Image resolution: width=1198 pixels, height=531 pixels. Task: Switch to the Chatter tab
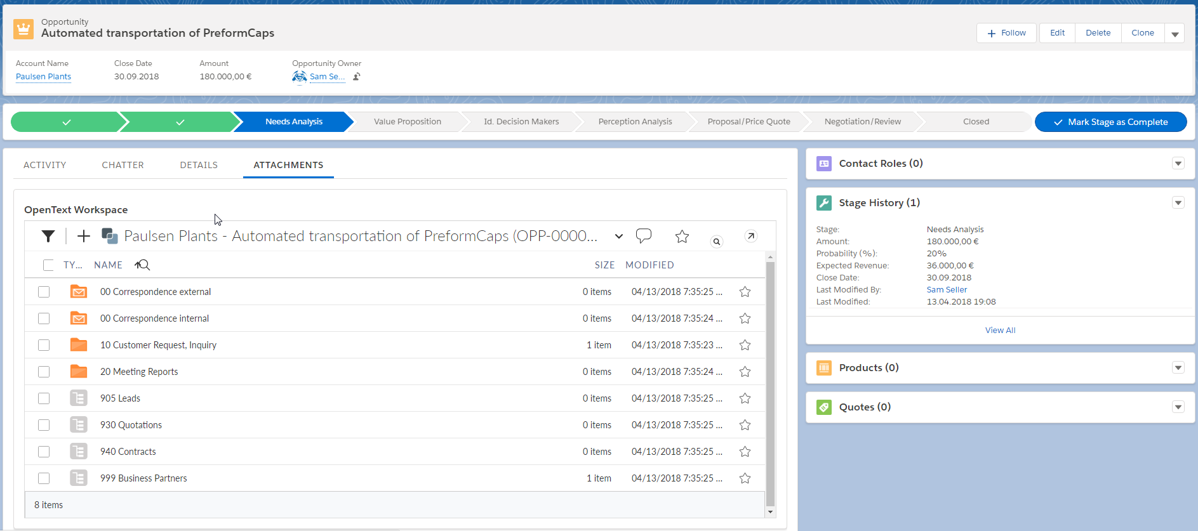coord(123,165)
